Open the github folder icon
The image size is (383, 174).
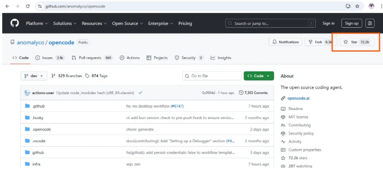pyautogui.click(x=27, y=152)
